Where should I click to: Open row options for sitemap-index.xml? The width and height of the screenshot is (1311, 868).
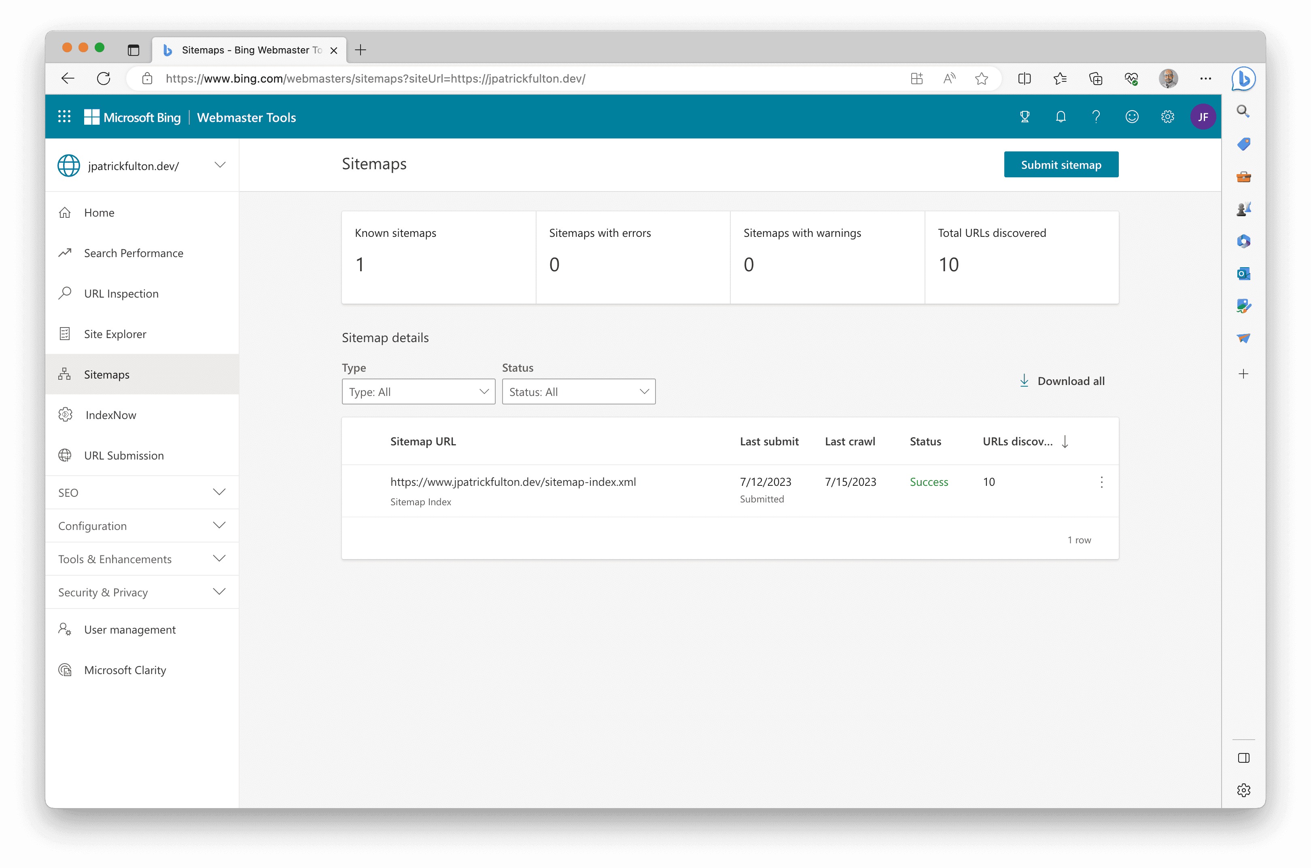[x=1101, y=482]
